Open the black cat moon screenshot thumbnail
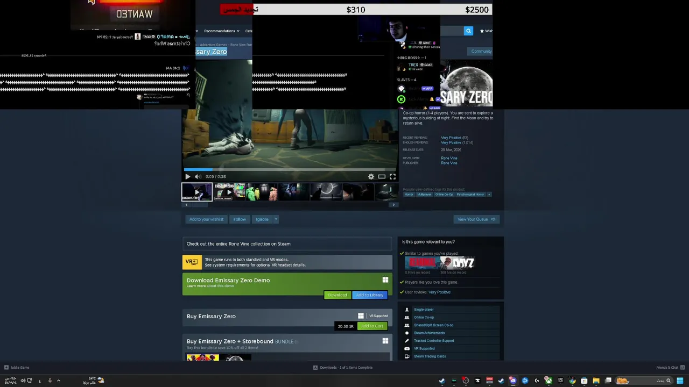The height and width of the screenshot is (387, 689). [x=325, y=192]
